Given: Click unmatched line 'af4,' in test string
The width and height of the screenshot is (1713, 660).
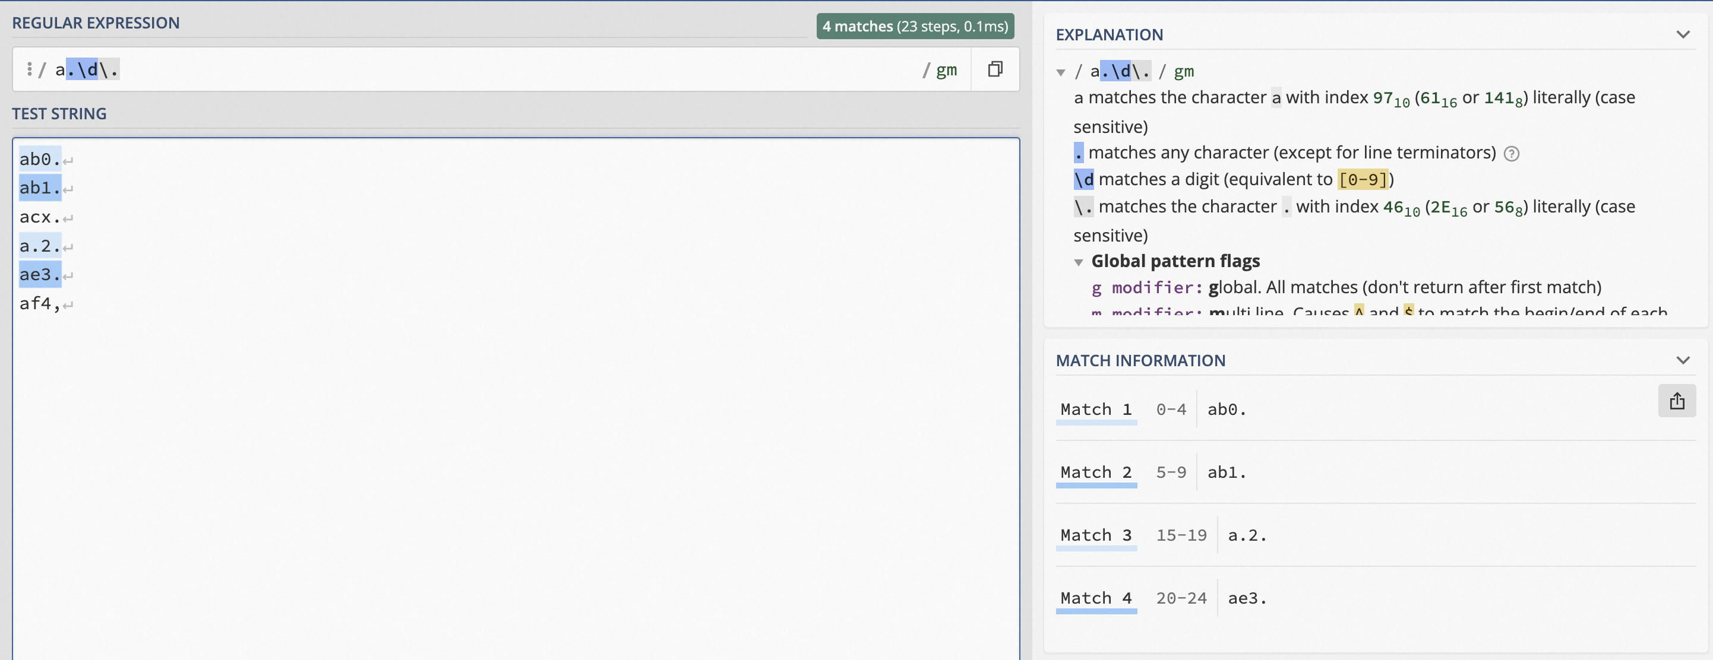Looking at the screenshot, I should [x=40, y=304].
